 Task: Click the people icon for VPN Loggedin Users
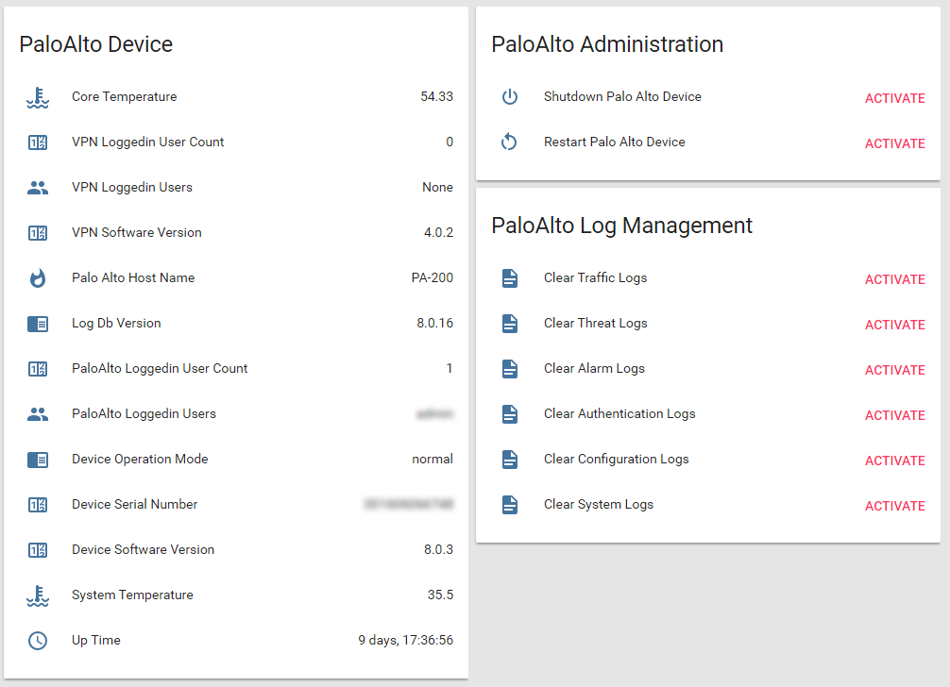(38, 188)
